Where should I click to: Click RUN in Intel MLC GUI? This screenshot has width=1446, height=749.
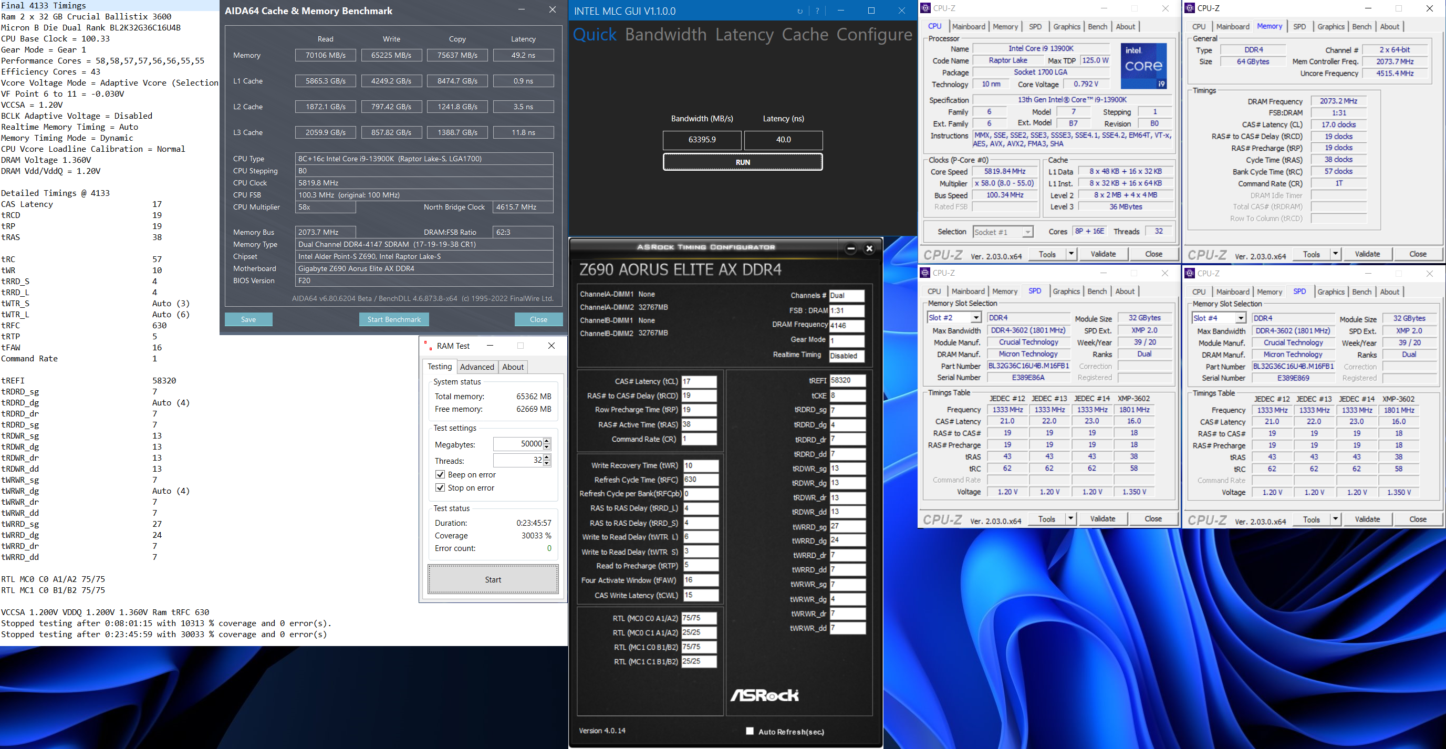[x=742, y=162]
